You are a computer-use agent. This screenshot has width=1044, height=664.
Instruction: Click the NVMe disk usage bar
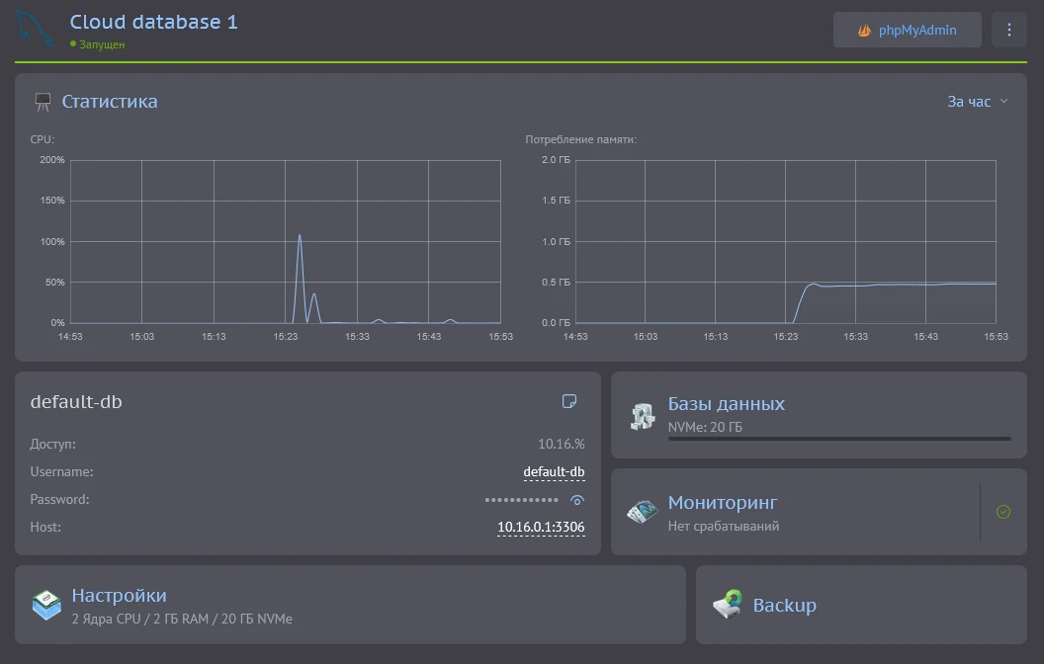(x=838, y=438)
